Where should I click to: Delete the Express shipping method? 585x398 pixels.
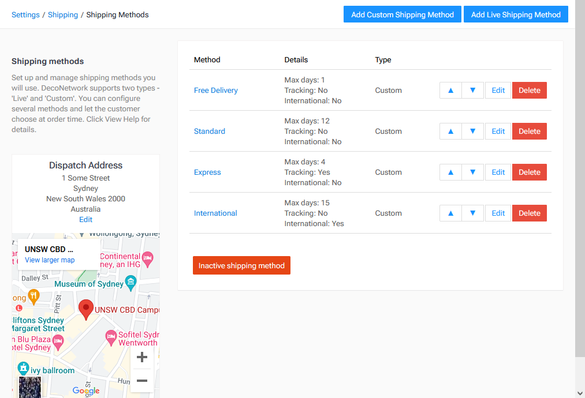[529, 172]
